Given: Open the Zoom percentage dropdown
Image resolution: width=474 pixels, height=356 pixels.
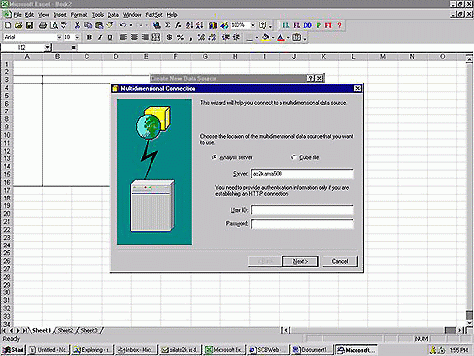Looking at the screenshot, I should tap(253, 25).
